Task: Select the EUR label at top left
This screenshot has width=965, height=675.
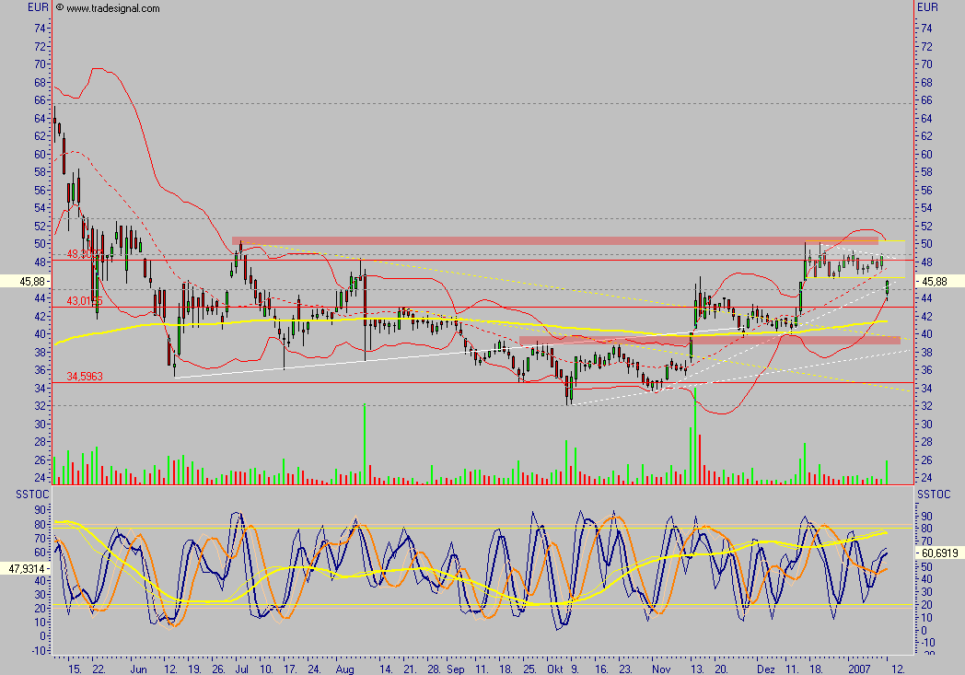Action: tap(38, 7)
